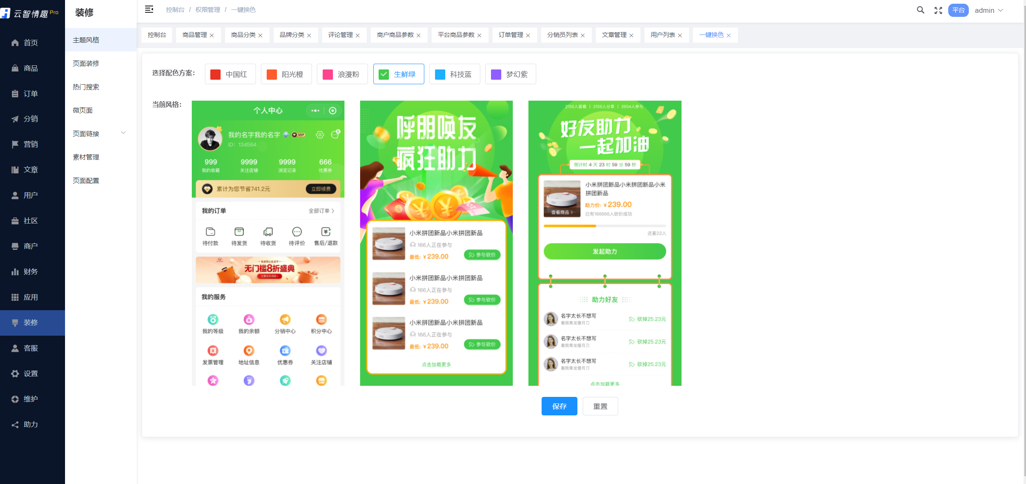Open 财务 section in sidebar
The height and width of the screenshot is (484, 1026).
tap(30, 272)
